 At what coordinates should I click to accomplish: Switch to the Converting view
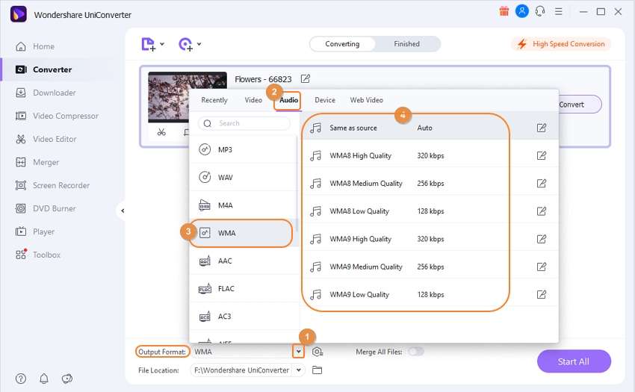(342, 44)
